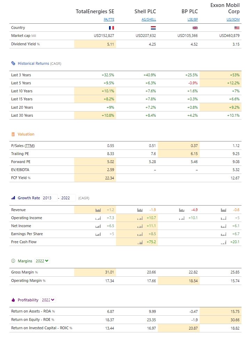
Task: Click the Netherlands flag under Shell PLC
Action: (153, 28)
